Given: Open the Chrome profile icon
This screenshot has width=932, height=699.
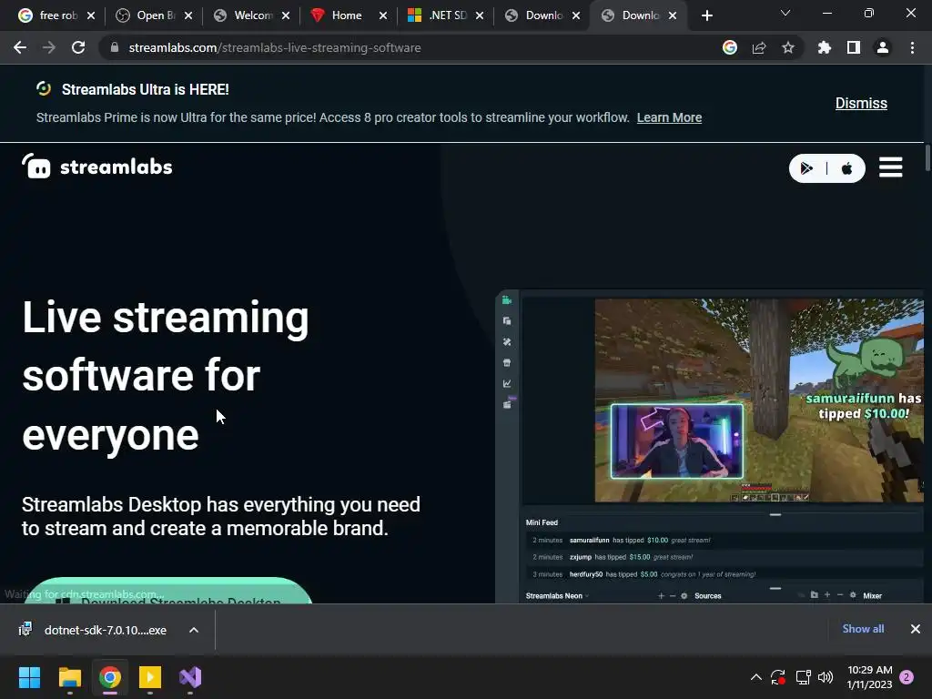Looking at the screenshot, I should (883, 47).
